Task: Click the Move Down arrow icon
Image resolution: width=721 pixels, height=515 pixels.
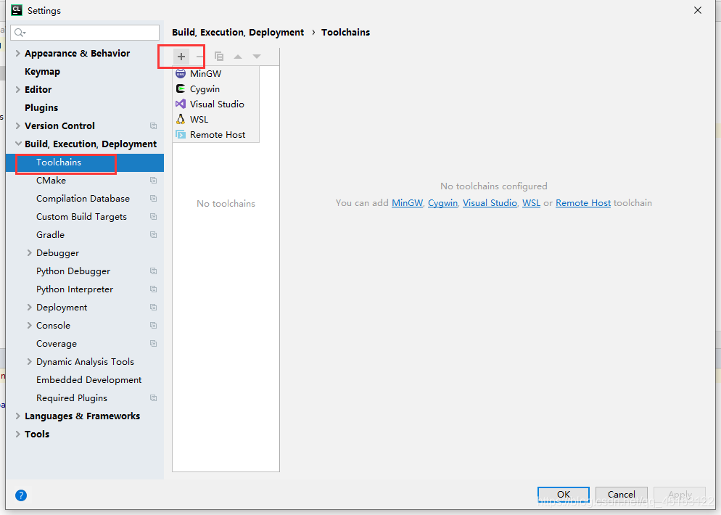Action: 257,57
